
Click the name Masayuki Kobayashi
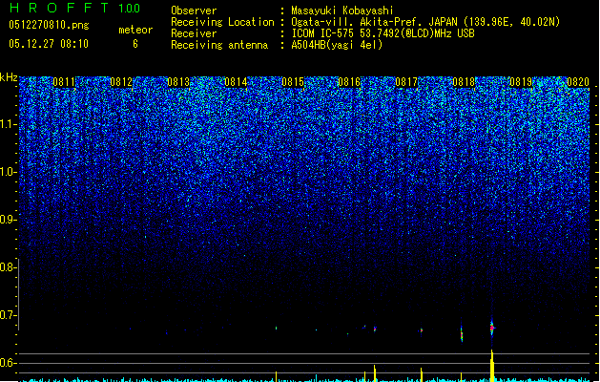[x=342, y=11]
